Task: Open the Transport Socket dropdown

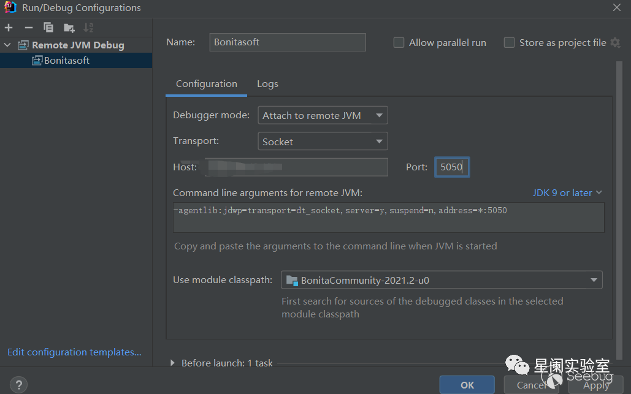Action: click(x=323, y=142)
